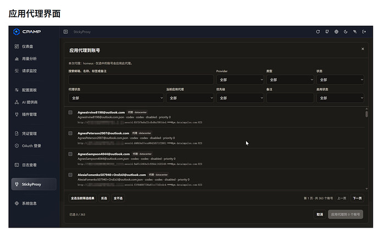Open AI 提供商 in sidebar

[34, 102]
